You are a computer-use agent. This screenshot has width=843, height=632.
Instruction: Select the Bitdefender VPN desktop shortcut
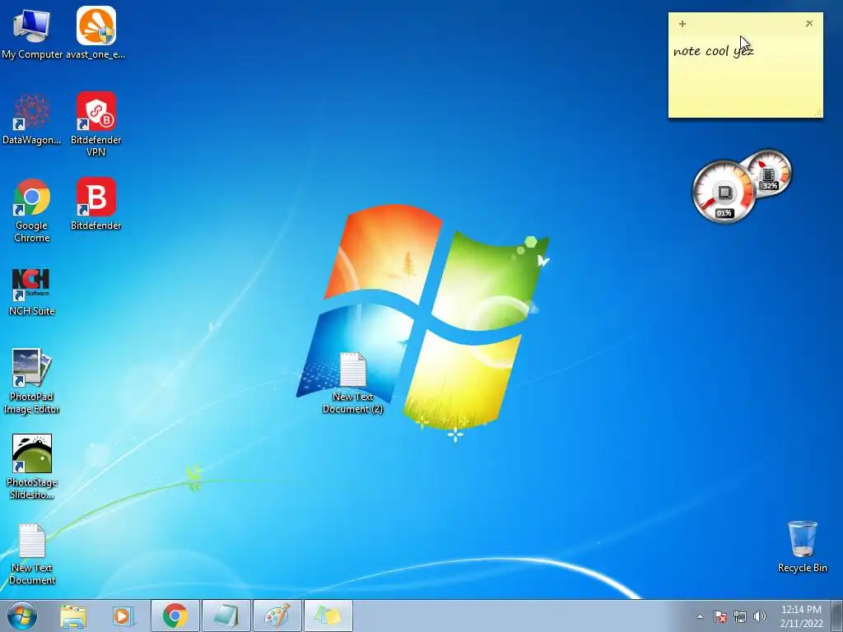[x=95, y=124]
